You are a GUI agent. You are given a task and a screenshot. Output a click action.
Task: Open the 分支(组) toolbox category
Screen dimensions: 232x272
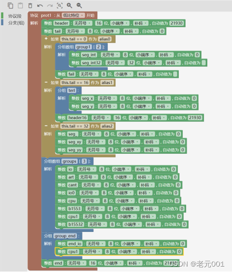[16, 23]
